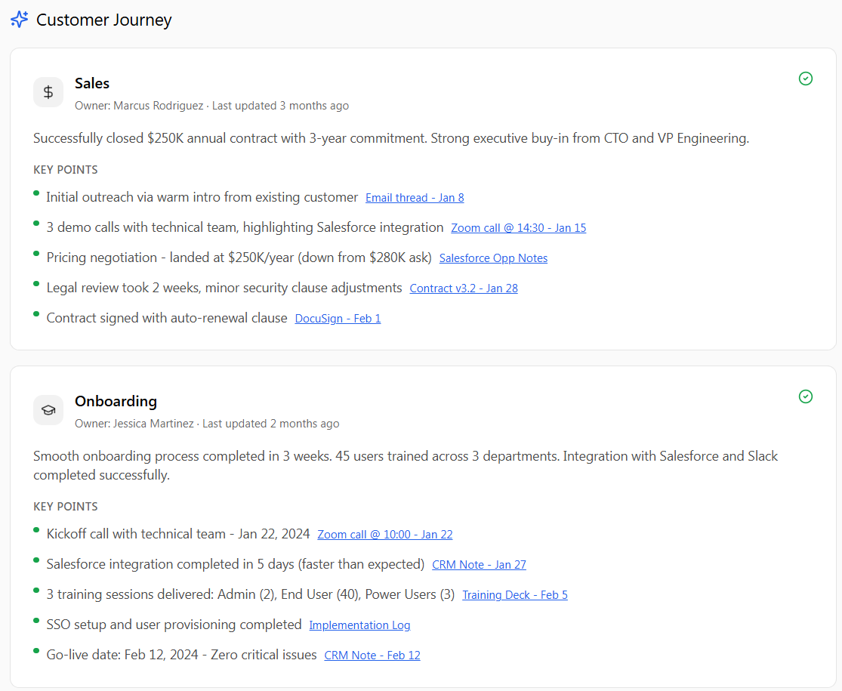Click the Sales section title
The height and width of the screenshot is (691, 842).
pyautogui.click(x=92, y=83)
